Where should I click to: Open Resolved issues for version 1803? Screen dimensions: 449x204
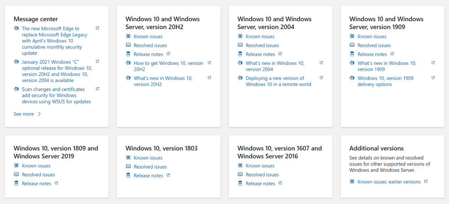(x=150, y=167)
